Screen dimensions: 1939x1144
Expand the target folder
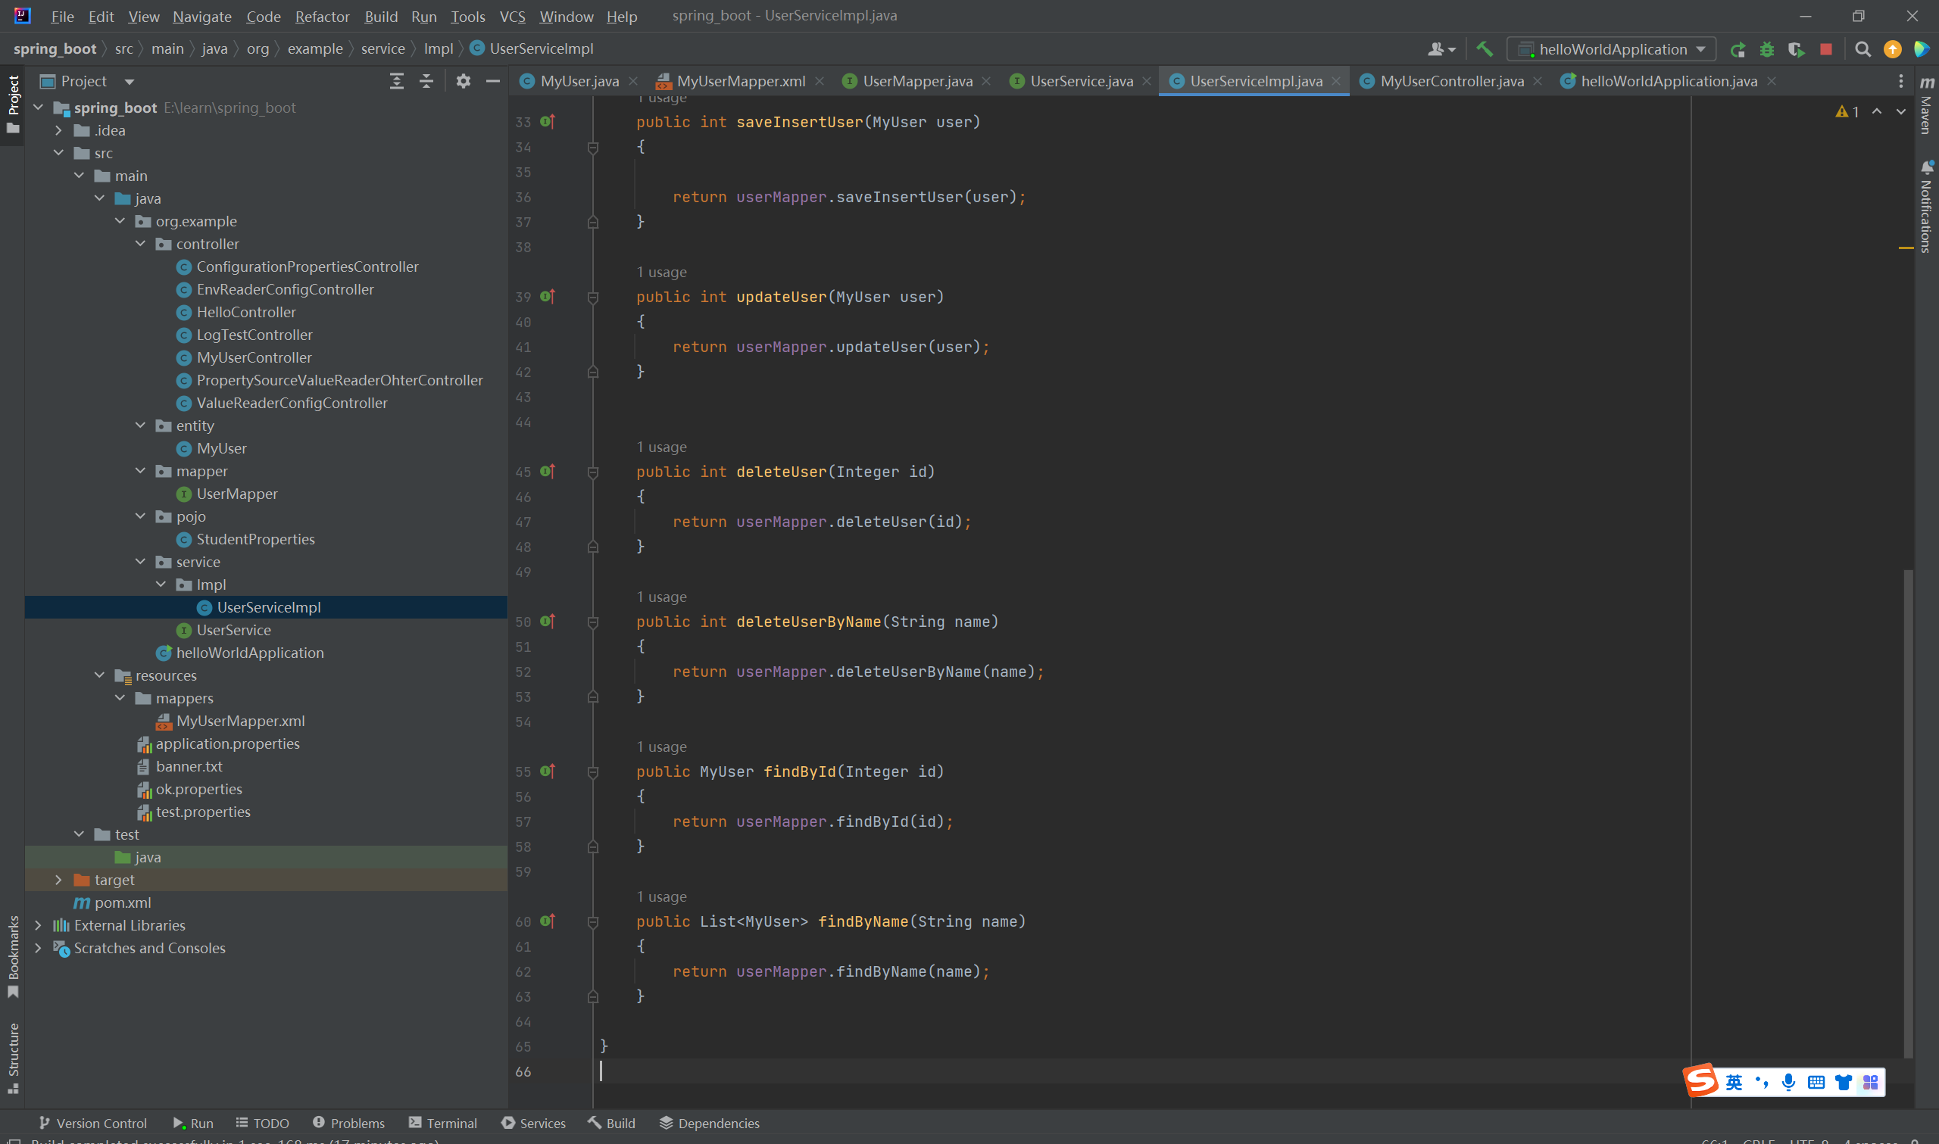(x=58, y=880)
